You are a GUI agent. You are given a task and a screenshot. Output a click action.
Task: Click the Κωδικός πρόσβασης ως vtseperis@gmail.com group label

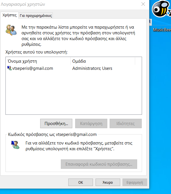[x=52, y=134]
